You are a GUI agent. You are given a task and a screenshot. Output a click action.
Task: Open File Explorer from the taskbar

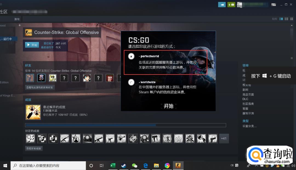coord(156,166)
